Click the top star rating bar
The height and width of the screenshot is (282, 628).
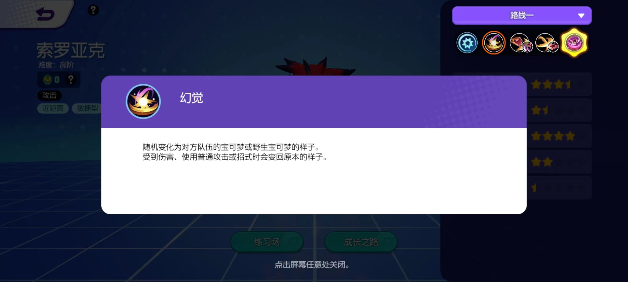click(x=559, y=84)
